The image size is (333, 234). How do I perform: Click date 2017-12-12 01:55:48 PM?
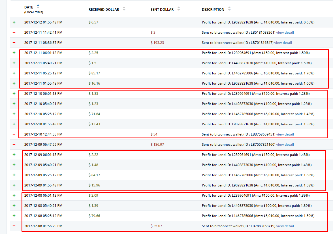pos(43,22)
